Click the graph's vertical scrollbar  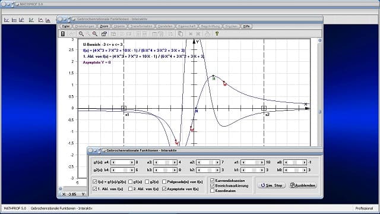pos(320,92)
